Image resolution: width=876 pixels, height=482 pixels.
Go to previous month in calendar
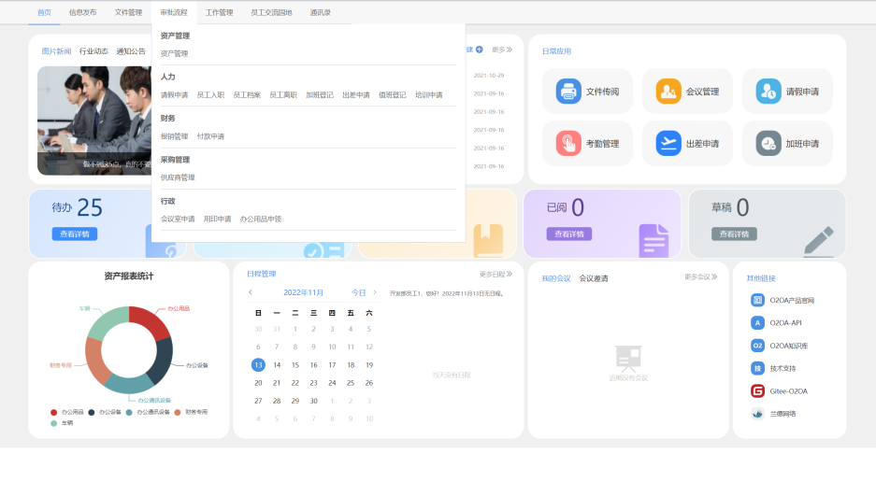coord(250,292)
